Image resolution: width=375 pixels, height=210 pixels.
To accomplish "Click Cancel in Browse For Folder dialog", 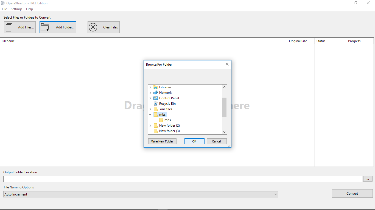I will [216, 141].
